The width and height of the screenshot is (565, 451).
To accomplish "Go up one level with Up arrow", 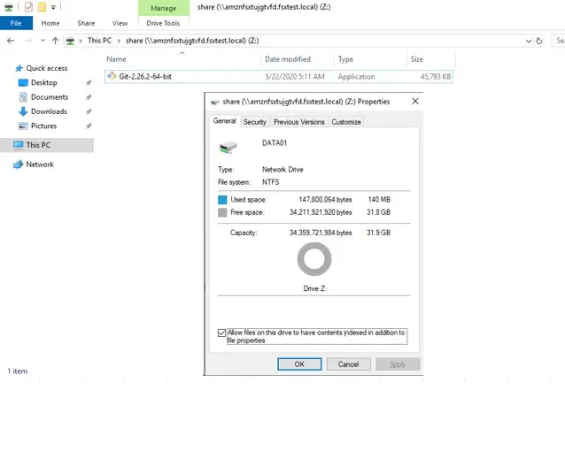I will [55, 41].
